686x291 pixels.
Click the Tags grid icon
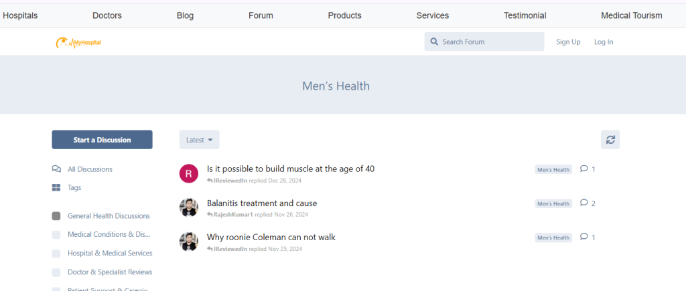pyautogui.click(x=56, y=188)
